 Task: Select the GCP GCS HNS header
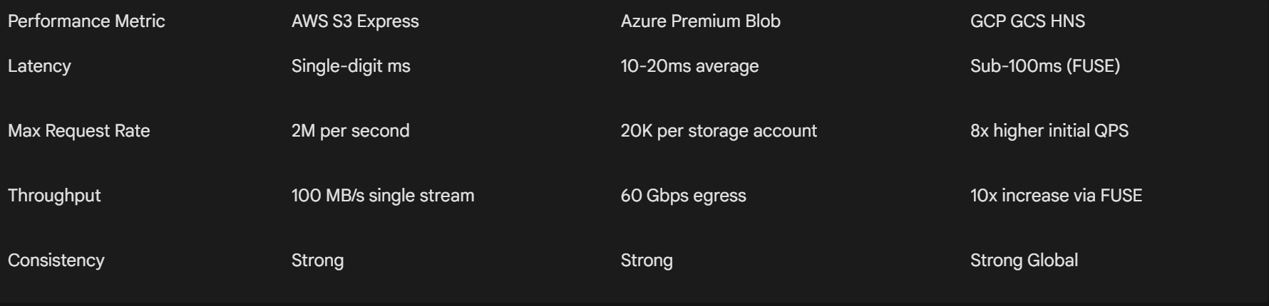tap(1027, 21)
